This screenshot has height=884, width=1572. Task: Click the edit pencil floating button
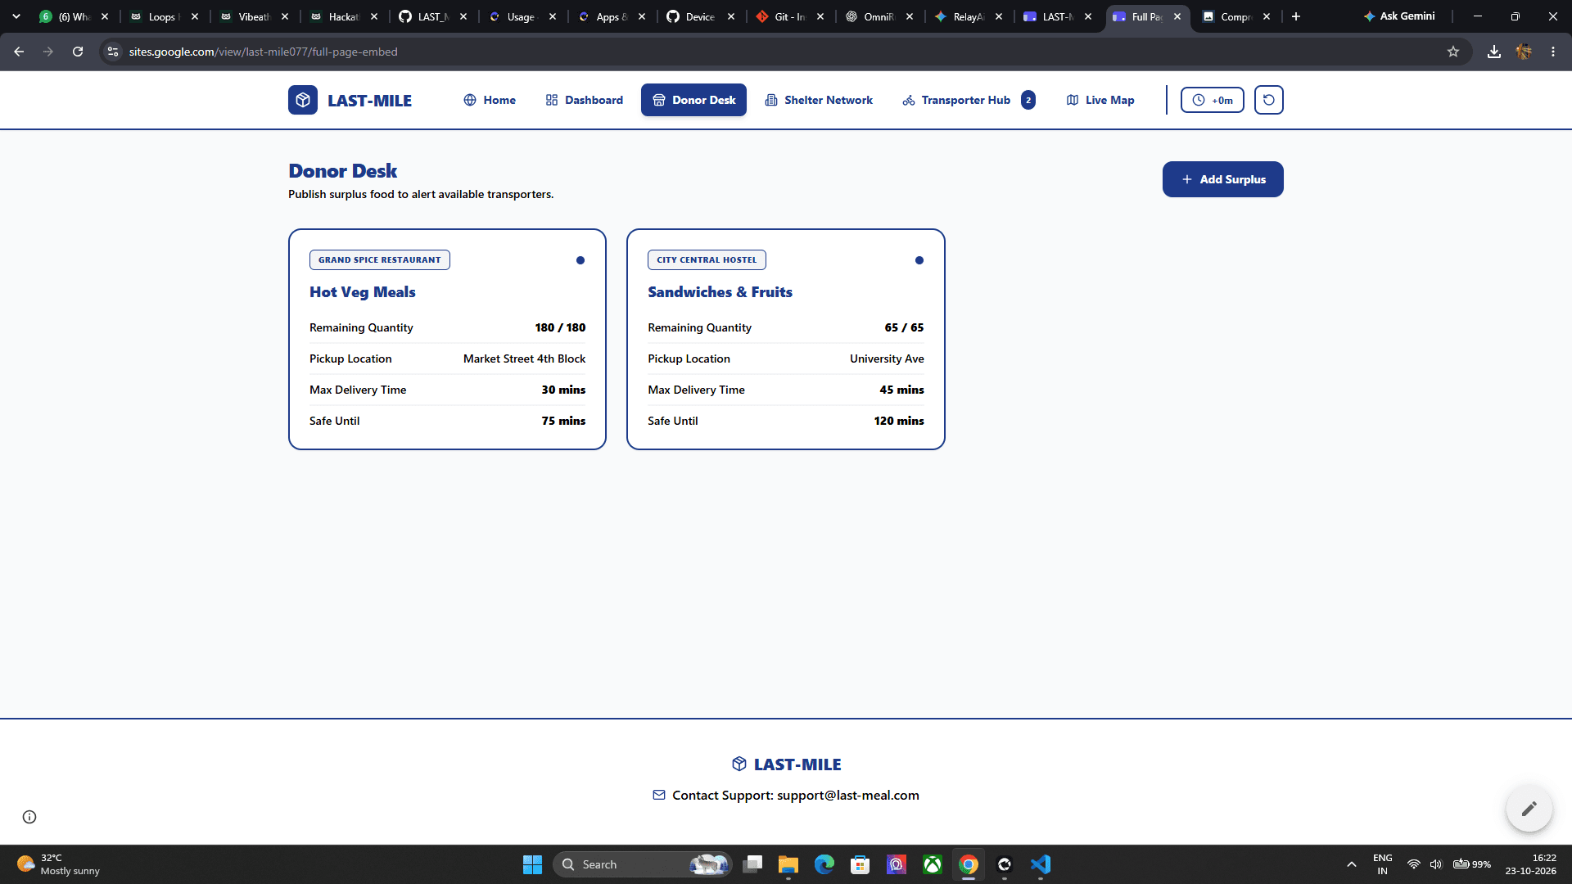(1529, 809)
